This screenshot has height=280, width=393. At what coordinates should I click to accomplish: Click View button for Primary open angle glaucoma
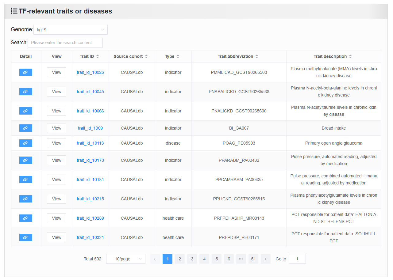point(56,143)
